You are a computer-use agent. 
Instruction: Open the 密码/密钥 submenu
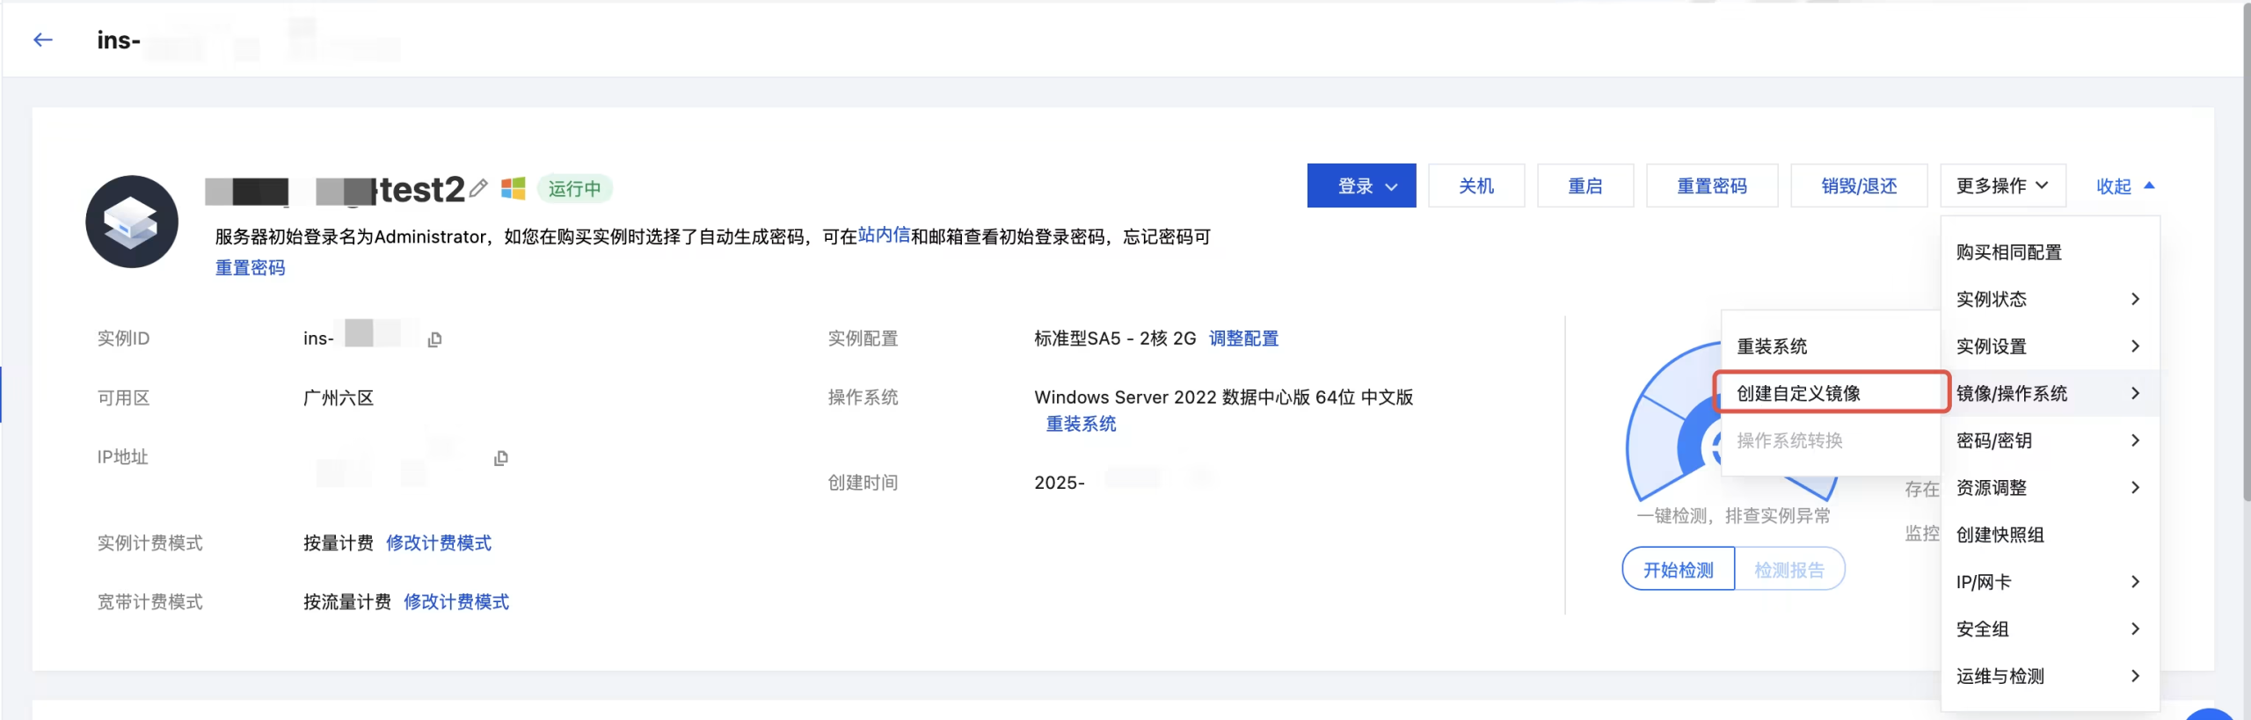coord(2048,440)
